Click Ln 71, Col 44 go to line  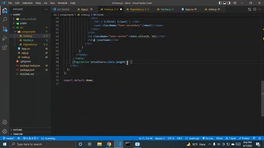coord(145,138)
